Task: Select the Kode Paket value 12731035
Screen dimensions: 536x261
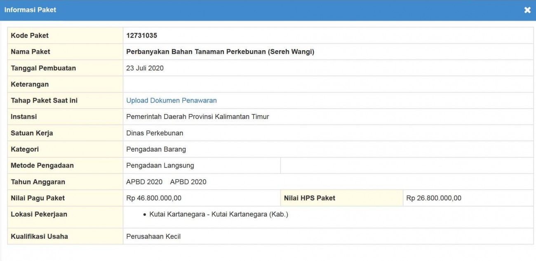Action: 142,35
